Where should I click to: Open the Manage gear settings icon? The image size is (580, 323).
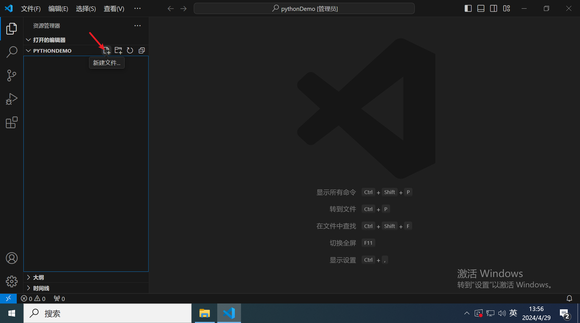coord(12,281)
